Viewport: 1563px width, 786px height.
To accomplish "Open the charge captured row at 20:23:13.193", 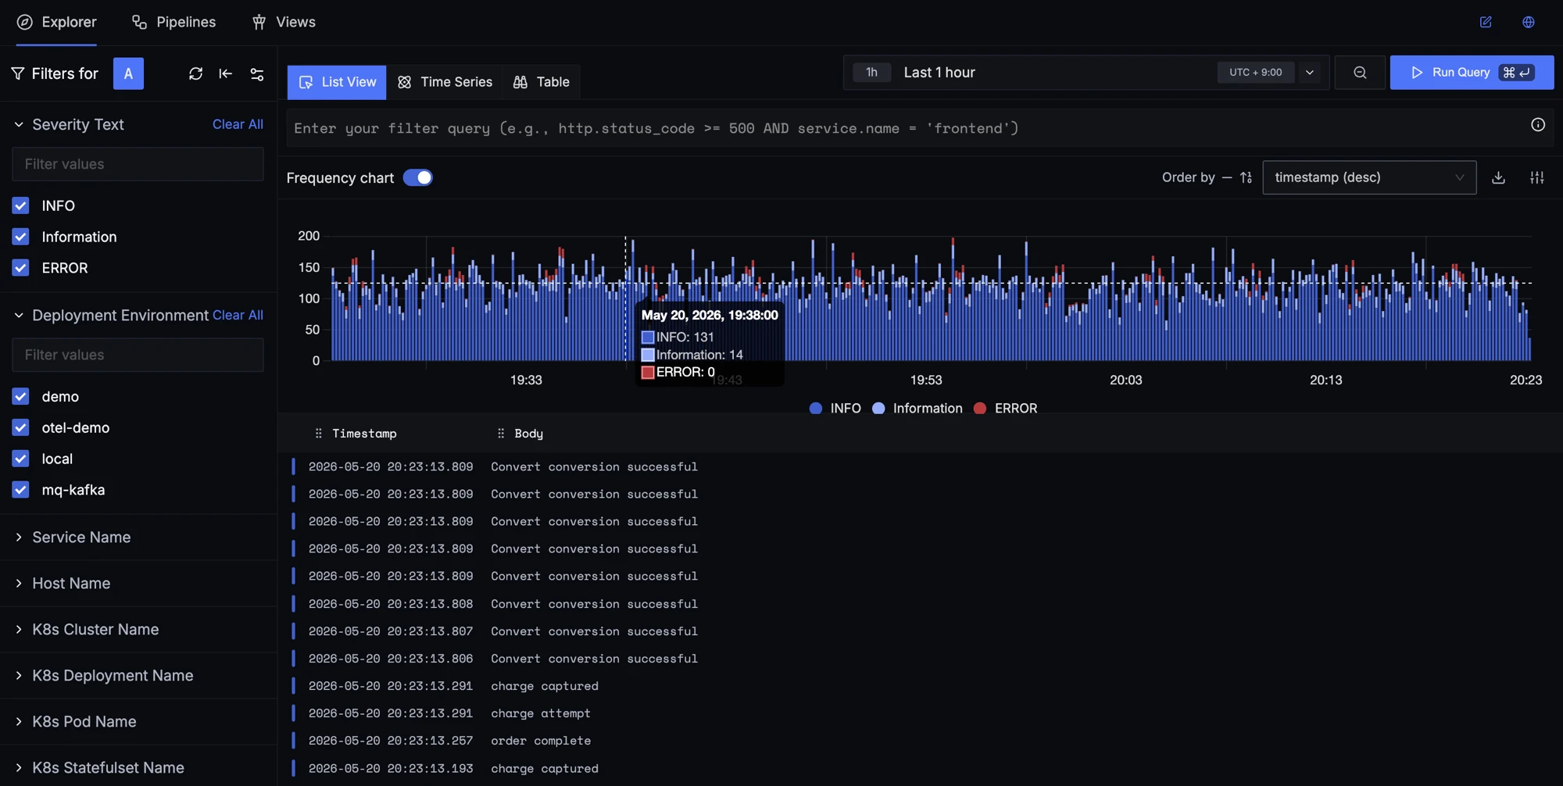I will (920, 769).
